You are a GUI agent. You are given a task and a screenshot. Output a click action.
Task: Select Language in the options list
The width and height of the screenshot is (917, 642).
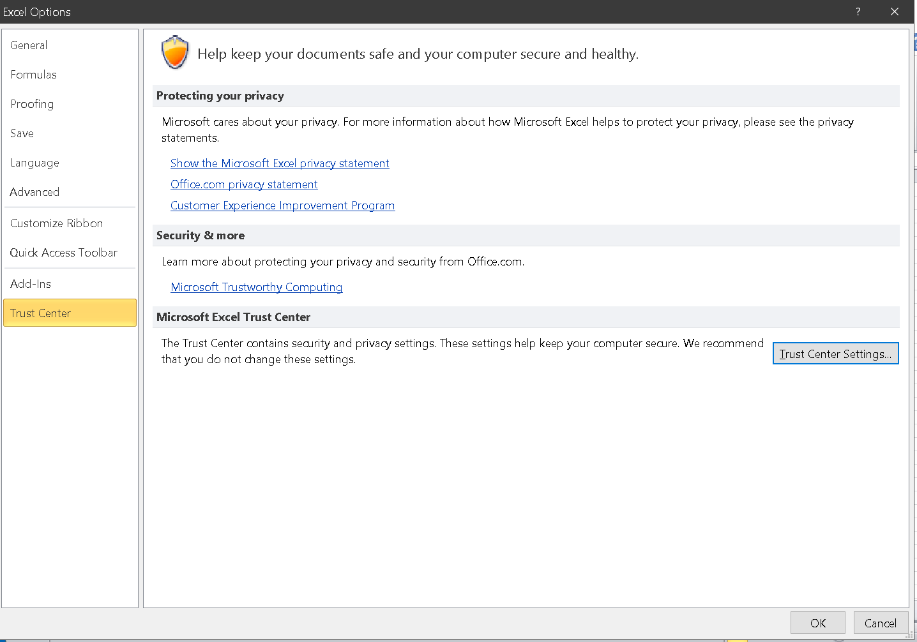(70, 163)
